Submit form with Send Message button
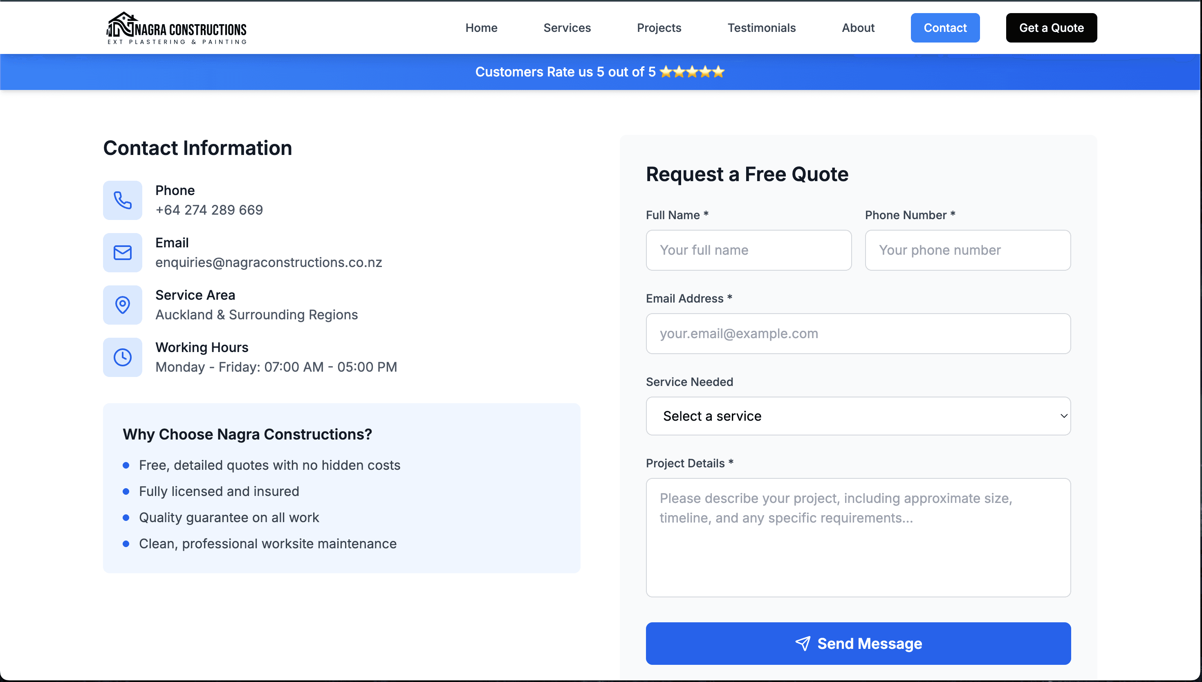This screenshot has width=1202, height=682. pos(858,643)
